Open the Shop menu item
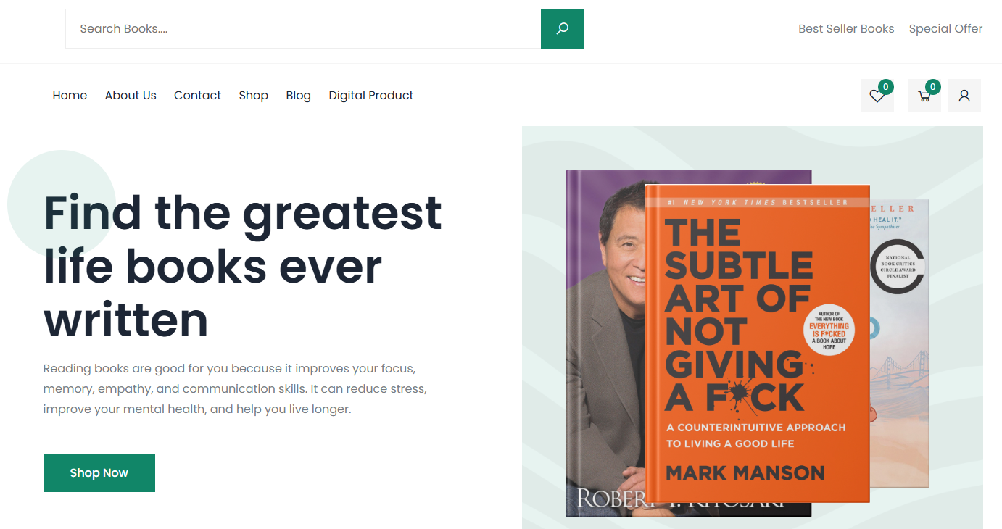The image size is (1002, 529). pyautogui.click(x=253, y=96)
